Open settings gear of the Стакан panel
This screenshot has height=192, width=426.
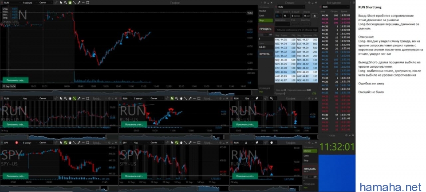click(308, 3)
